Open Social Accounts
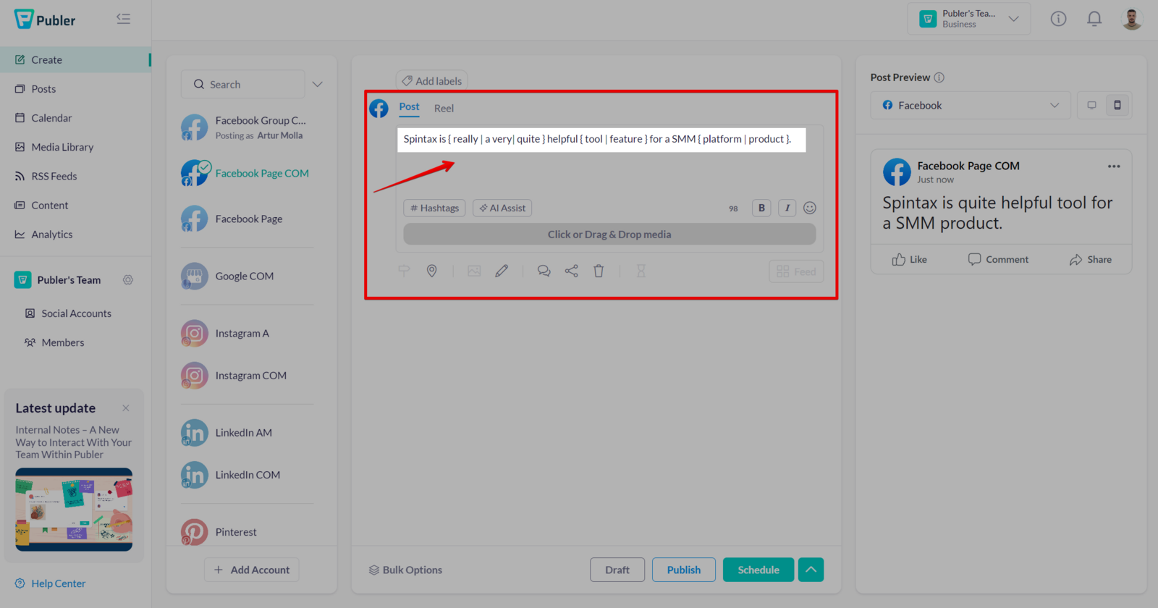1158x608 pixels. point(75,313)
